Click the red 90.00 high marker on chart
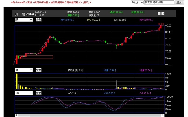 click(161, 24)
